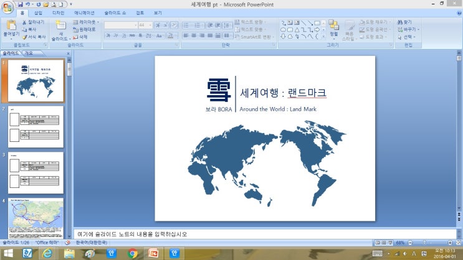The image size is (463, 260).
Task: Click slide notes input area
Action: (264, 234)
